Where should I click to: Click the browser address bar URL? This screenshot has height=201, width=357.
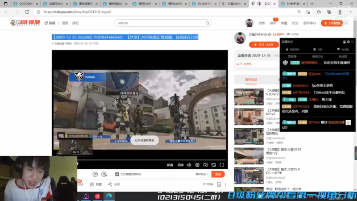[77, 12]
